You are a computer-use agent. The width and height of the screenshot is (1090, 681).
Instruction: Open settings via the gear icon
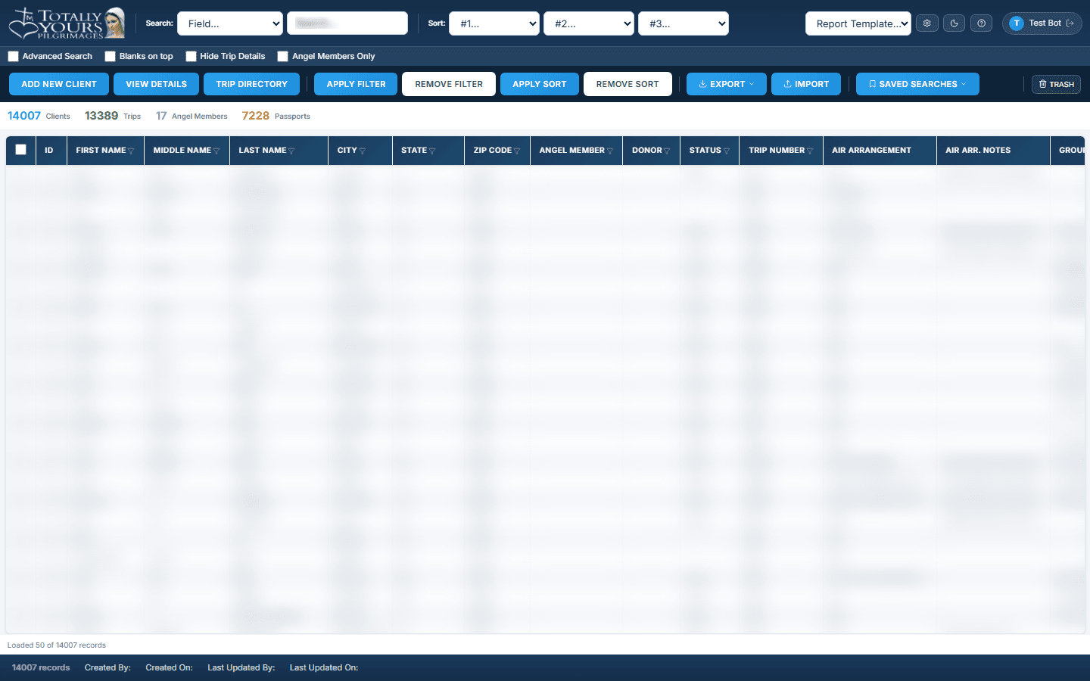926,23
